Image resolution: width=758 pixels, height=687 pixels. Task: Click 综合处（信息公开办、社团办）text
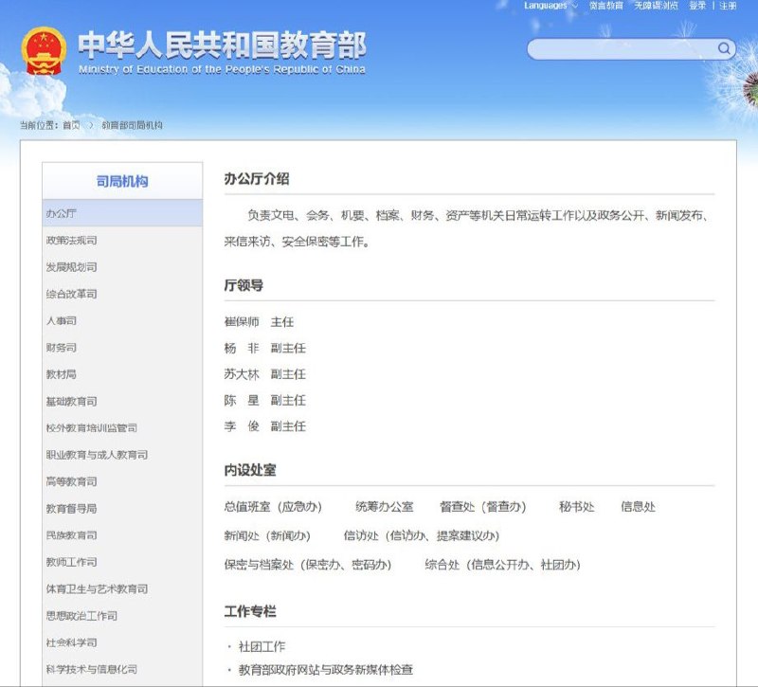pos(502,565)
